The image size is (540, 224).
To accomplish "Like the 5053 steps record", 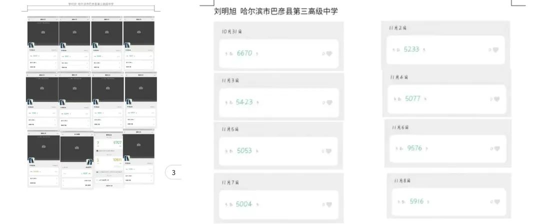I will coord(329,151).
